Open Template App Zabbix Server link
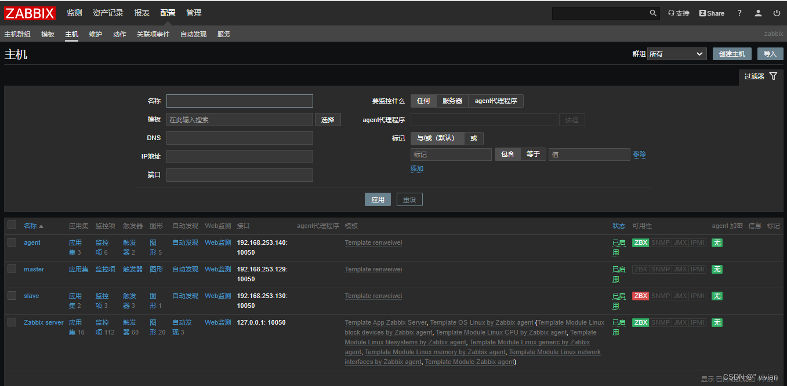The width and height of the screenshot is (787, 386). (386, 323)
